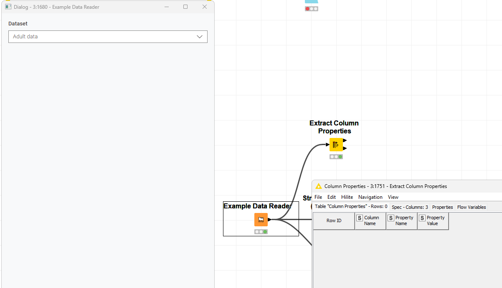Click Example Data Reader status traffic light
This screenshot has height=288, width=502.
[x=261, y=232]
